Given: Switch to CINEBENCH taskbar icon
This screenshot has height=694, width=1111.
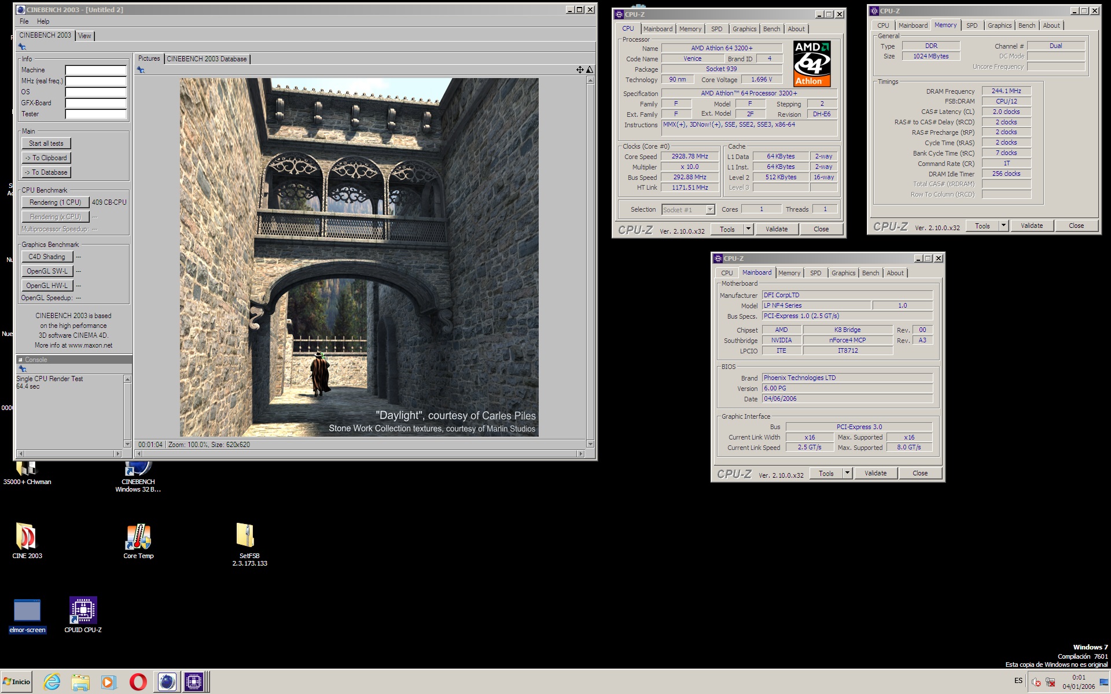Looking at the screenshot, I should 167,682.
